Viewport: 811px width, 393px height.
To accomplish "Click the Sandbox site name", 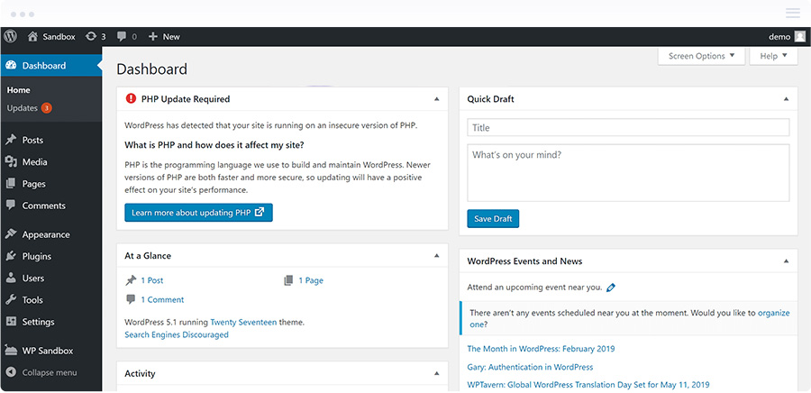I will point(59,36).
